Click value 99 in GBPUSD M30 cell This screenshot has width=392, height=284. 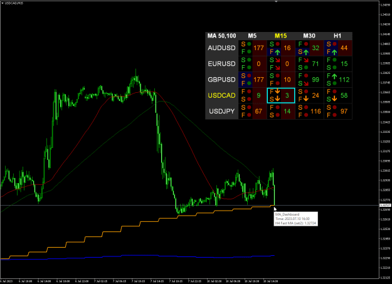coord(315,80)
